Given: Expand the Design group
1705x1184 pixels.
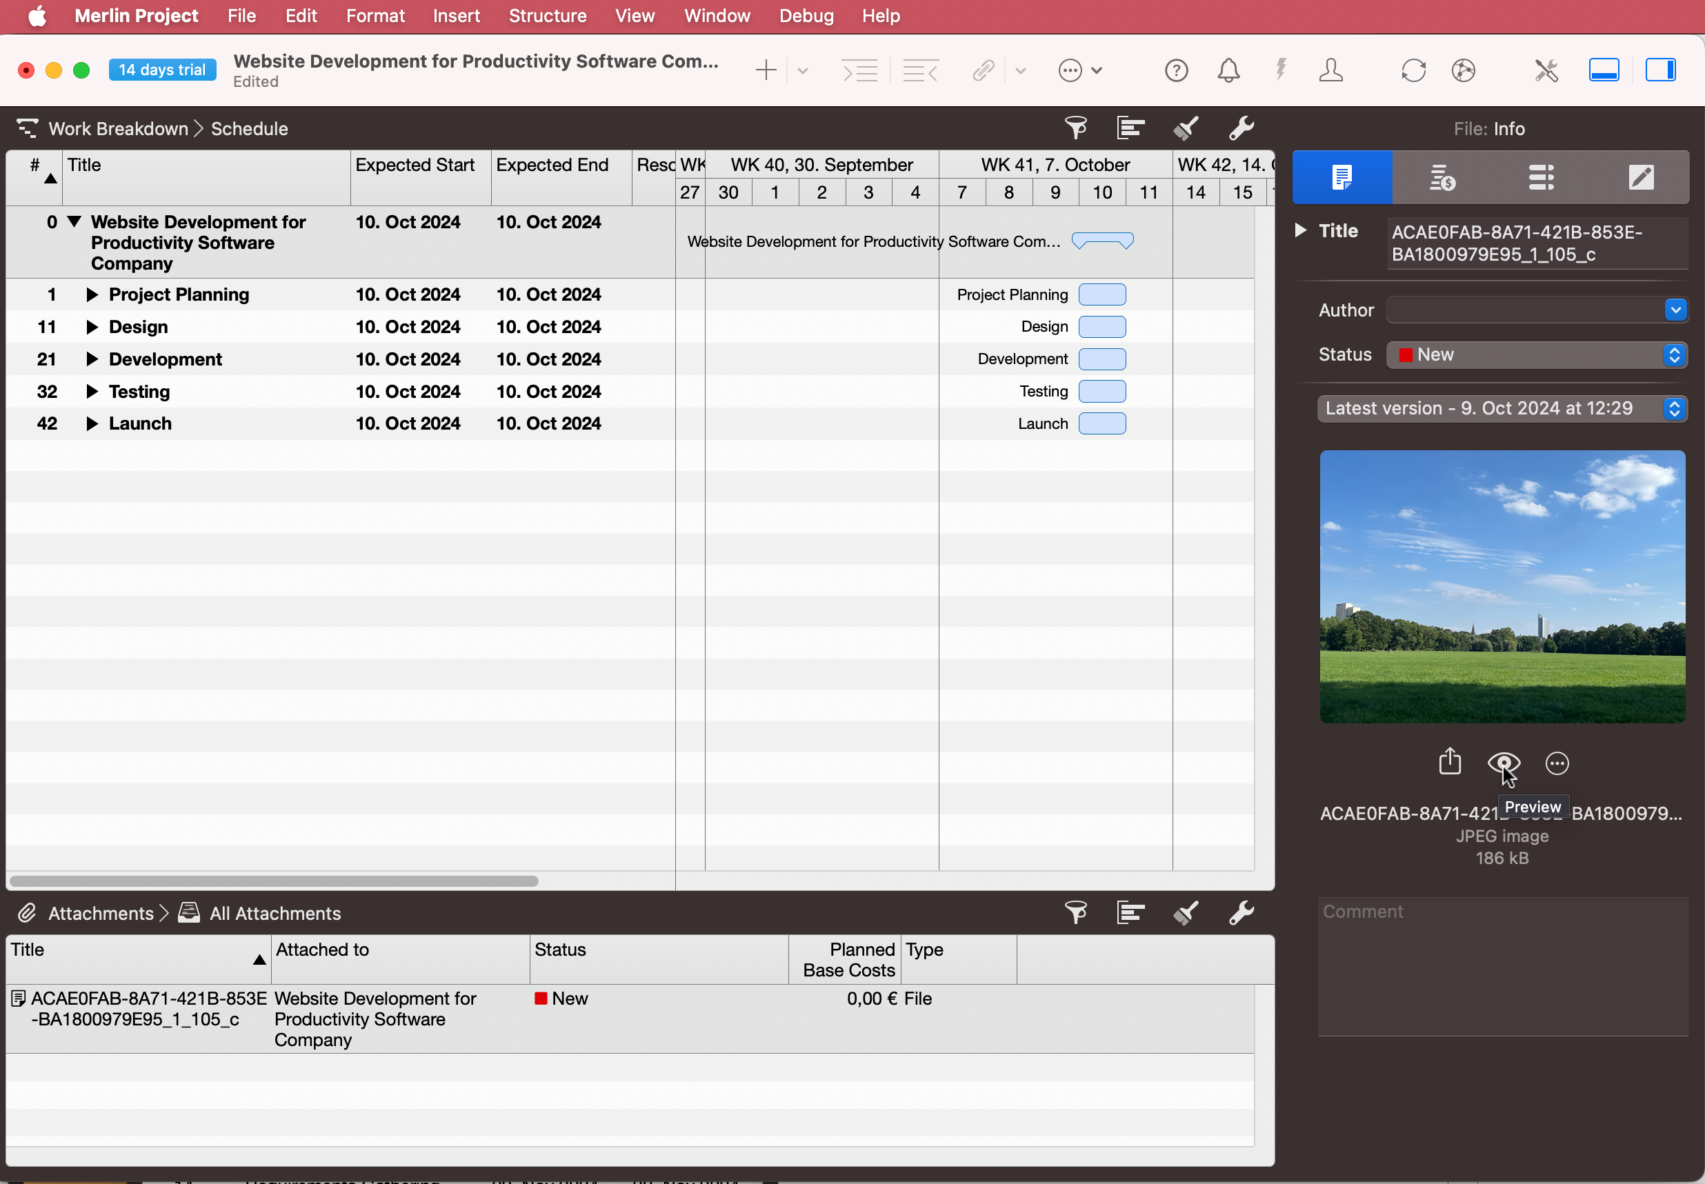Looking at the screenshot, I should [x=92, y=327].
